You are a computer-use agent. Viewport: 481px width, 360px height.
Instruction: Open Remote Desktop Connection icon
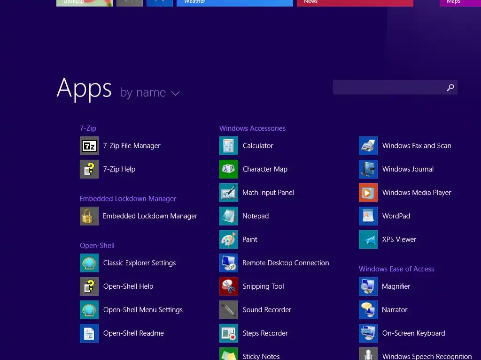coord(229,262)
